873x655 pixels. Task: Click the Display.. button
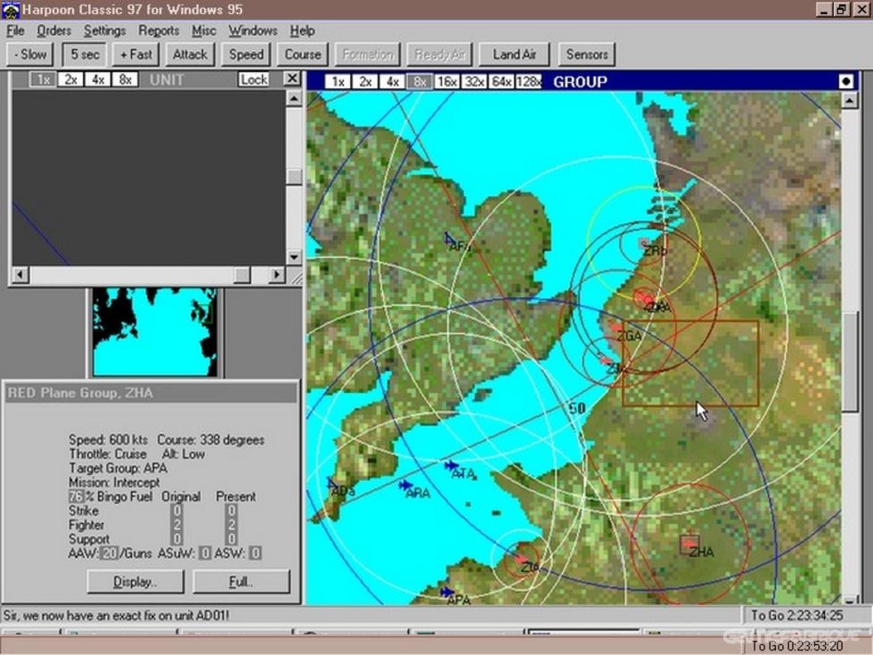point(135,582)
